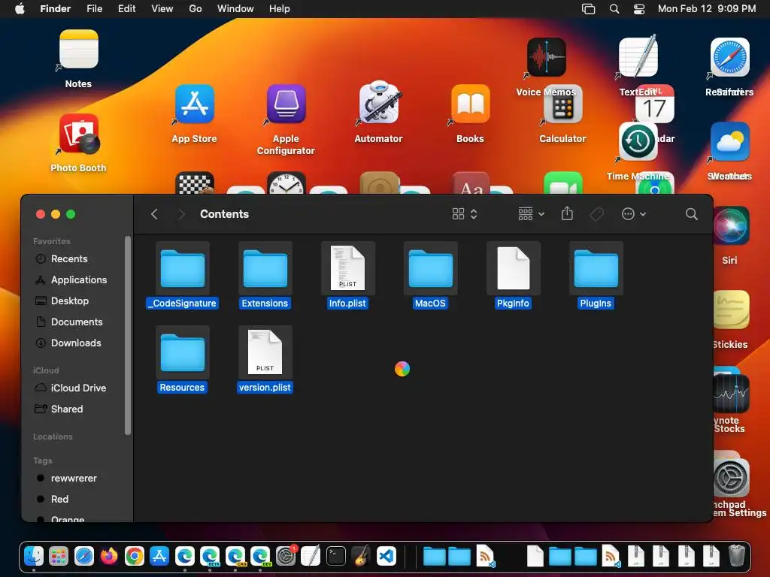This screenshot has height=577, width=770.
Task: Open Spotlight search in menu bar
Action: (614, 9)
